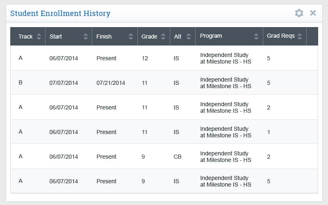
Task: Click the Start column header label
Action: [56, 36]
